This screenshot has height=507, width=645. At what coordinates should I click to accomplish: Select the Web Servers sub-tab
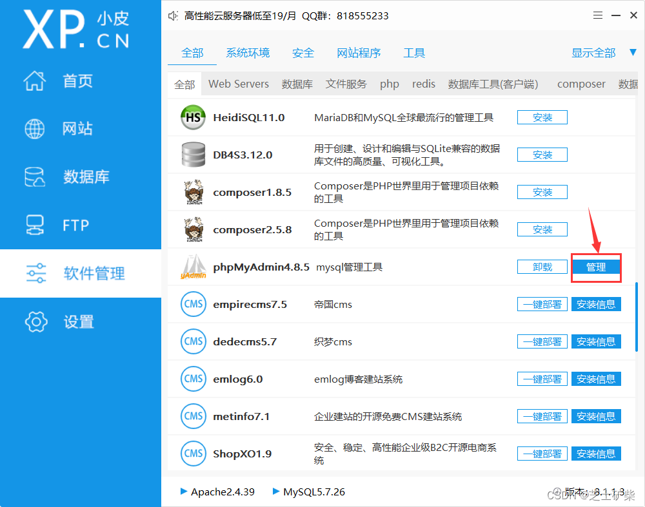(x=239, y=84)
